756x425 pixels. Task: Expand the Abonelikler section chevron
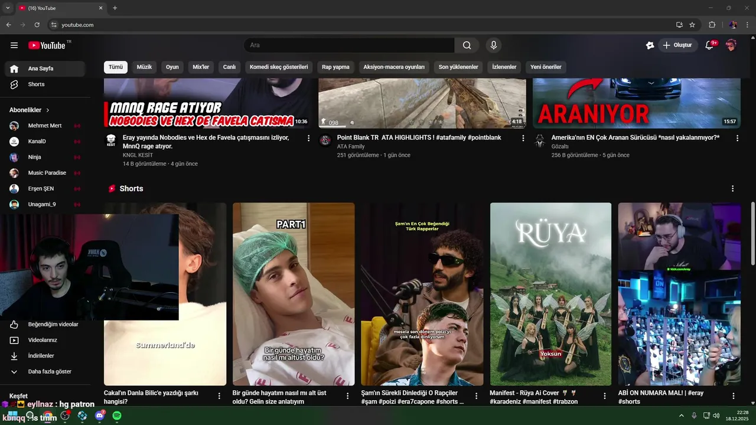(x=48, y=110)
